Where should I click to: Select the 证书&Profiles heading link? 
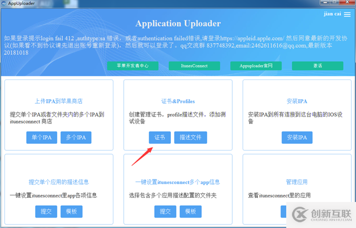click(x=178, y=101)
